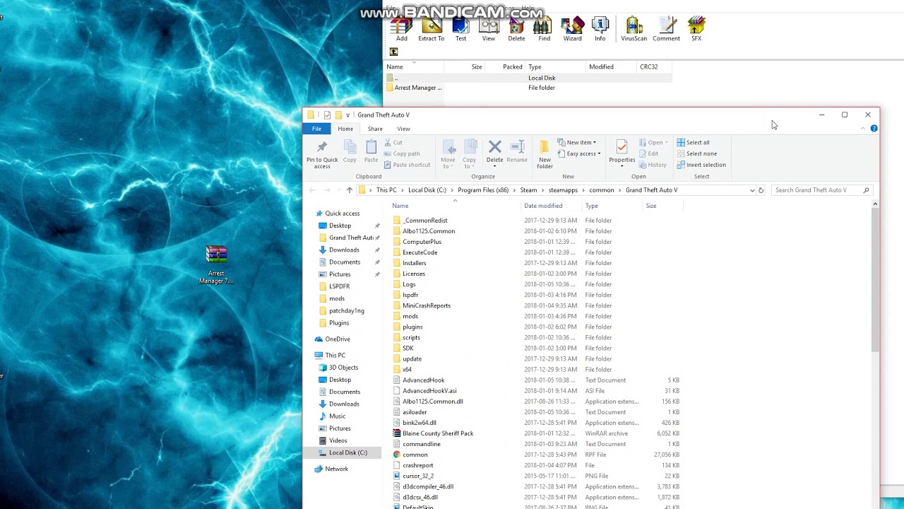904x509 pixels.
Task: Click the Comment tool in WinRAR
Action: [x=666, y=29]
